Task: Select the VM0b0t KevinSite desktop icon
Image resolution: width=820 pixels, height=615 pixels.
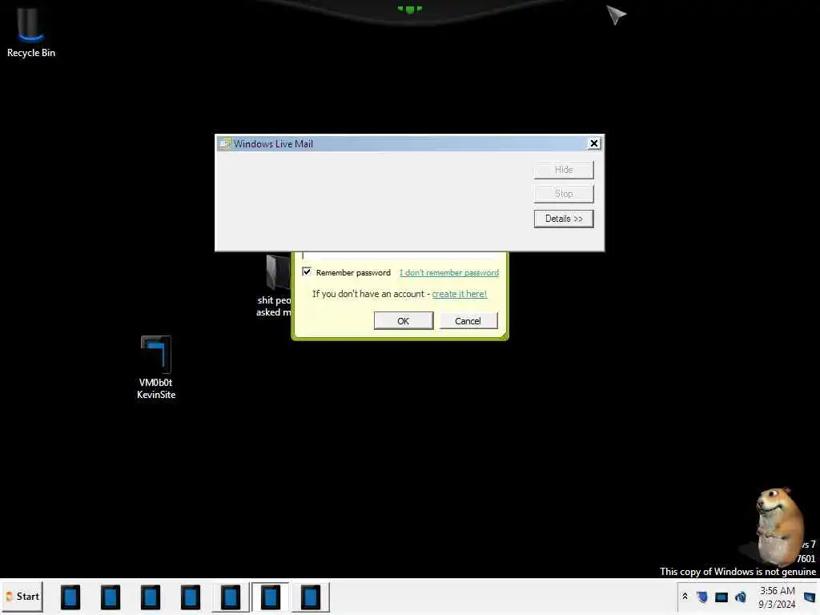Action: [x=156, y=368]
